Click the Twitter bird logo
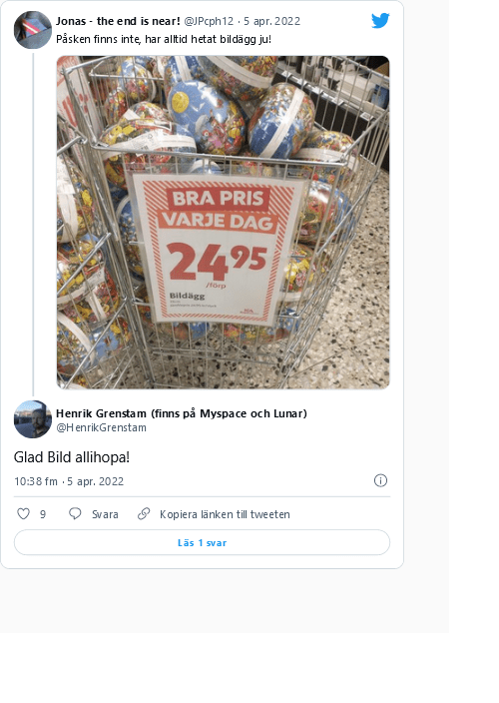499x703 pixels. click(x=380, y=21)
